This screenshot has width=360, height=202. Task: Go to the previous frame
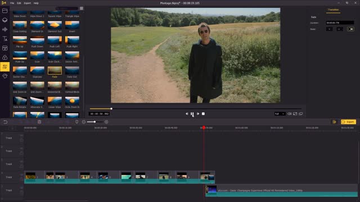pos(187,114)
